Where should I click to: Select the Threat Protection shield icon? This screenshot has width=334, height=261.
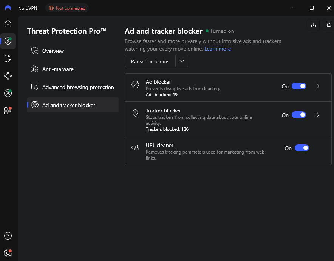click(8, 41)
